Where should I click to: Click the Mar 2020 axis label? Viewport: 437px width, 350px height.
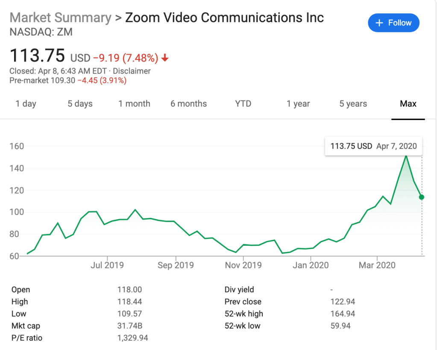[x=377, y=265]
